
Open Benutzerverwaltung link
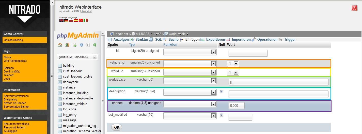tap(17, 124)
